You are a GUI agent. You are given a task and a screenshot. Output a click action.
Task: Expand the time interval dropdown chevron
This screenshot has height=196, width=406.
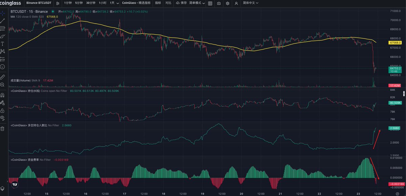point(117,3)
